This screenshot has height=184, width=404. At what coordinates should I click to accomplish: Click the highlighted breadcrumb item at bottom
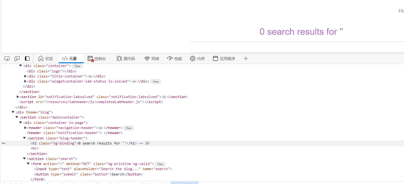tap(184, 183)
